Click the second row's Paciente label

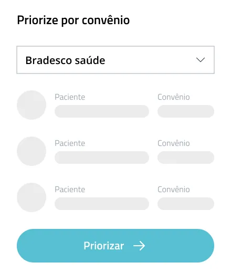70,143
